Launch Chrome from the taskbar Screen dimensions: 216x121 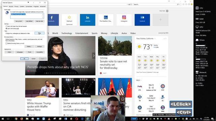16,119
